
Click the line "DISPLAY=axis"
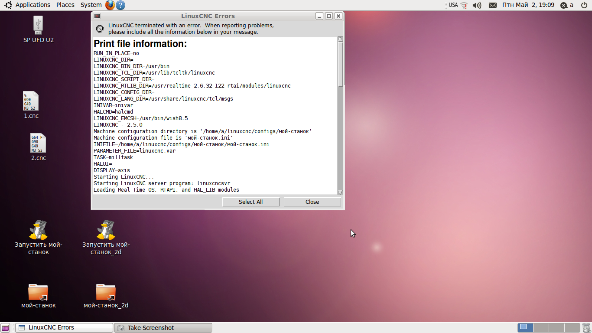(112, 170)
